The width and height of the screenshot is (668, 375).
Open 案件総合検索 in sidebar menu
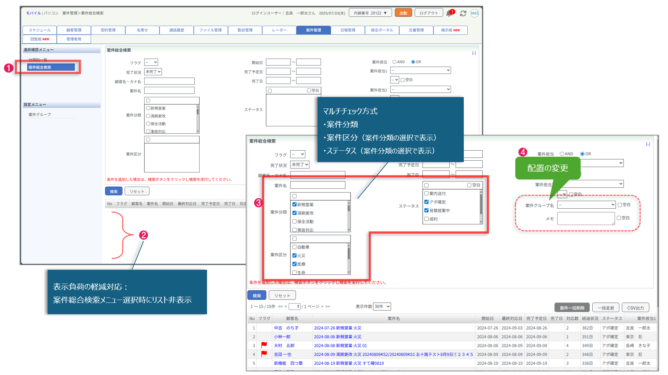pyautogui.click(x=51, y=67)
